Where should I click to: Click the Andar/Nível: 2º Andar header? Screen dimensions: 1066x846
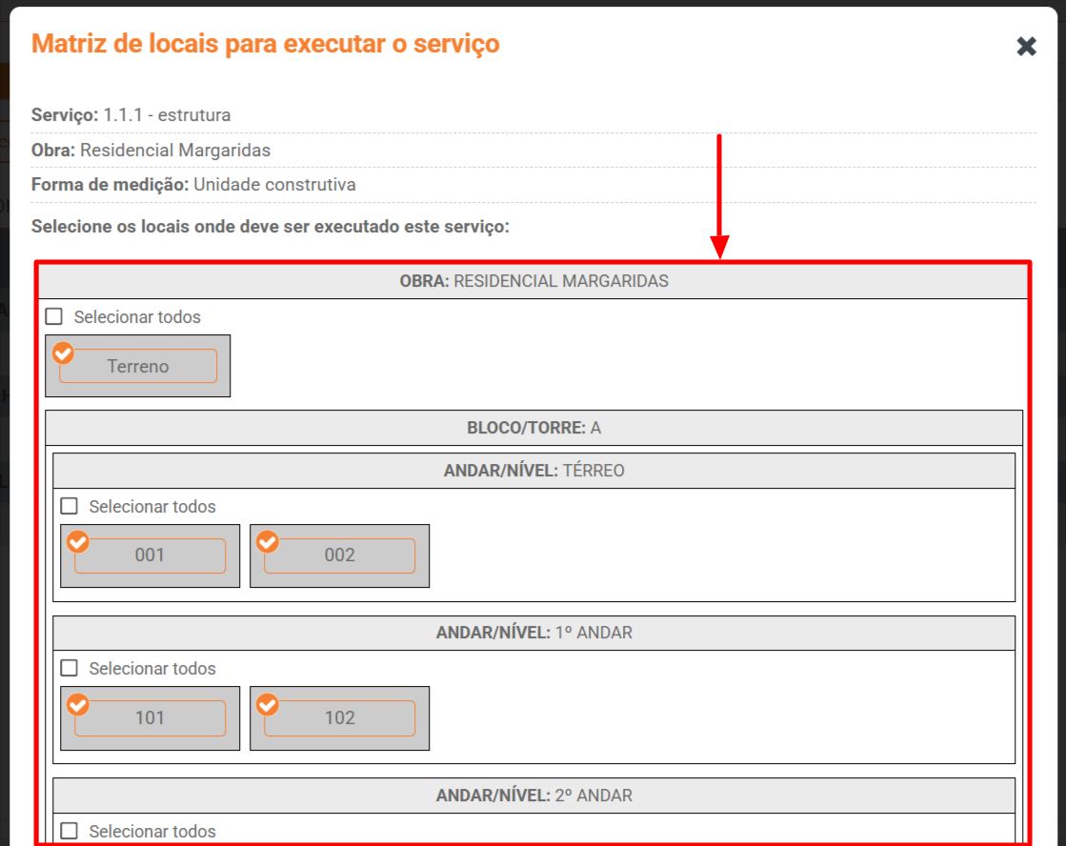[x=533, y=796]
